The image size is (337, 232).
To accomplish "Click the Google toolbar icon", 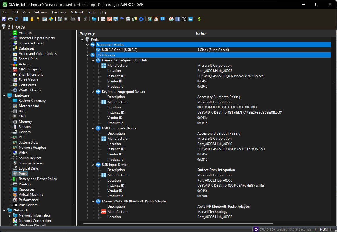I will click(x=171, y=19).
